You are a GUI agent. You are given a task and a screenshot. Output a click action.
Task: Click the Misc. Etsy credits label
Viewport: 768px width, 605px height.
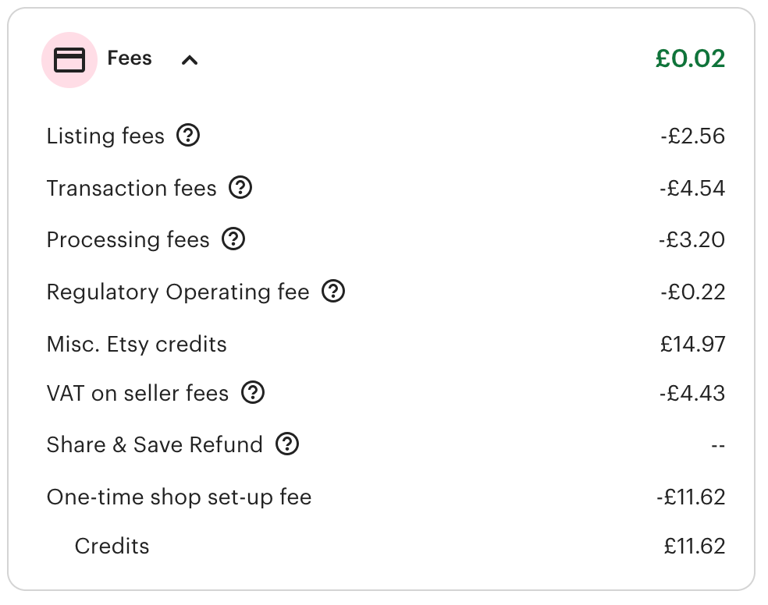[137, 345]
